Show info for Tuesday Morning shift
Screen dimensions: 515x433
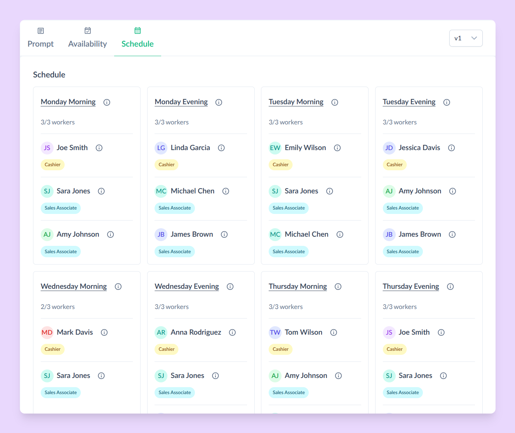click(335, 102)
